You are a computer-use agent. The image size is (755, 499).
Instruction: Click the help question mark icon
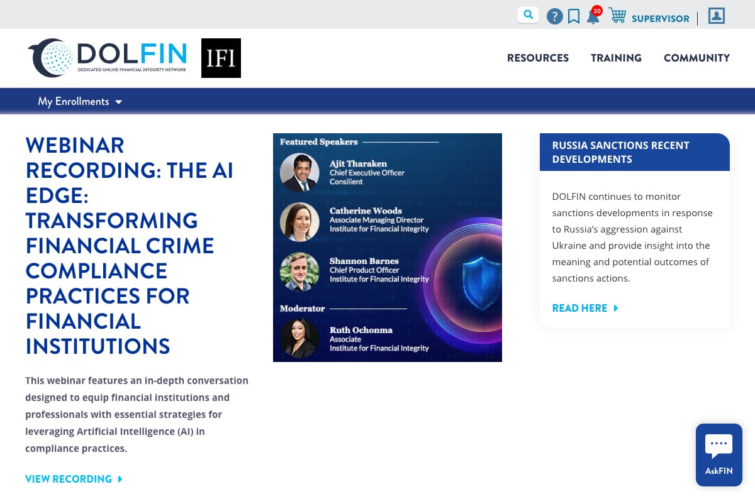[x=554, y=16]
